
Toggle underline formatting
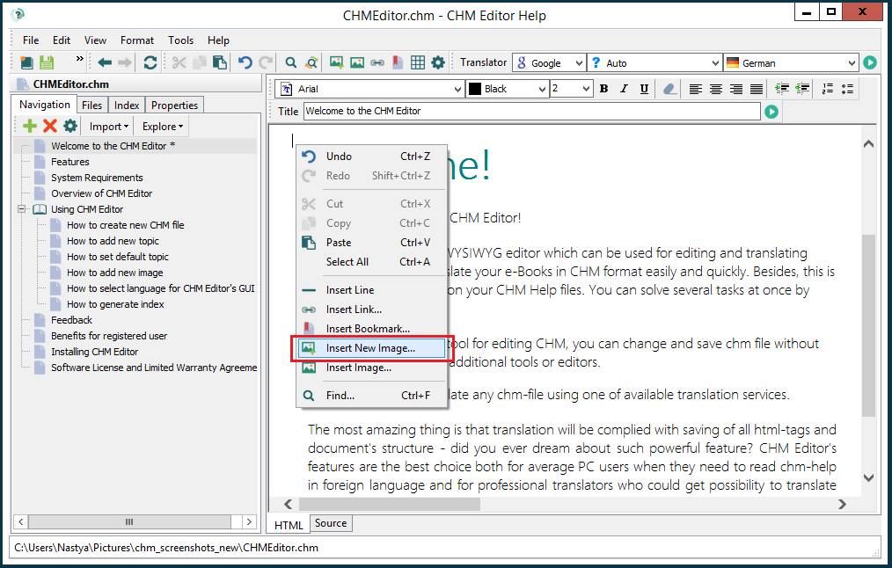[645, 89]
